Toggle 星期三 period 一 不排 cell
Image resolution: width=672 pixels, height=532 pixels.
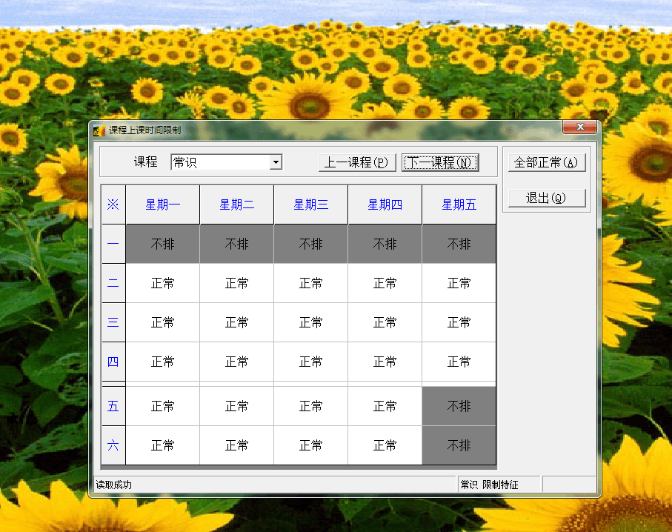click(x=311, y=244)
